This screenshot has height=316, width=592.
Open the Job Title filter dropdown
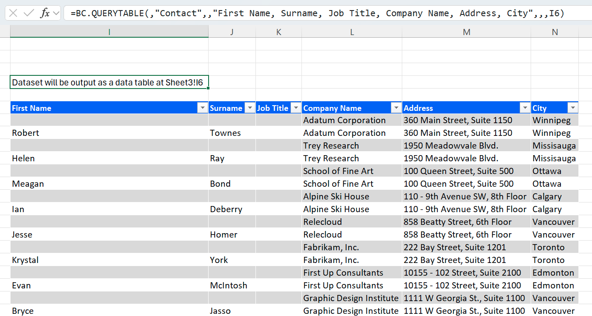pyautogui.click(x=296, y=108)
